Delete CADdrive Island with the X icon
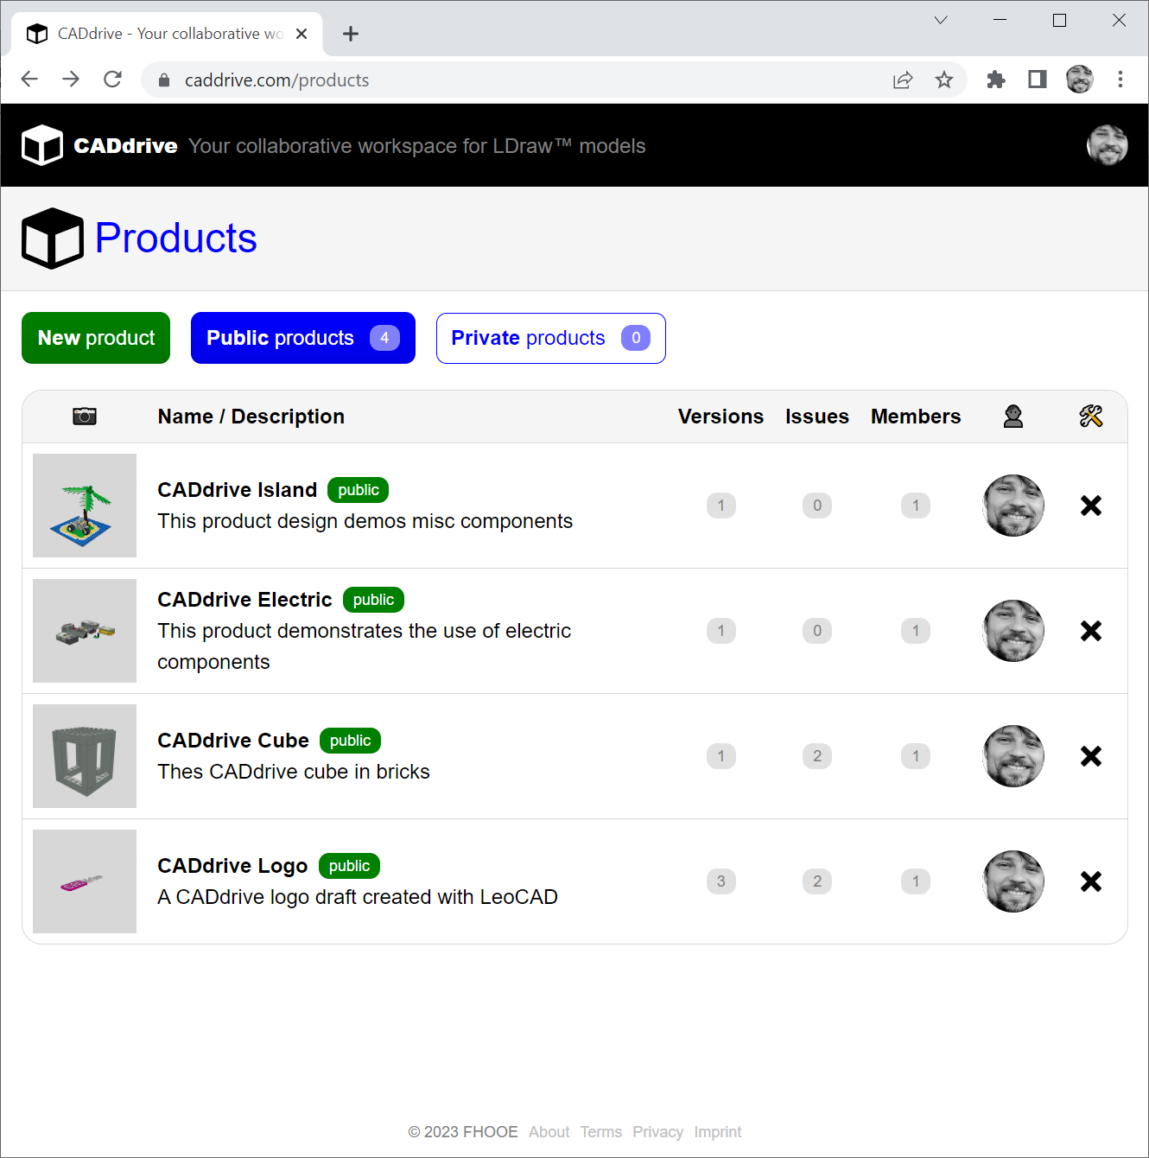Screen dimensions: 1149x1158 (1090, 506)
